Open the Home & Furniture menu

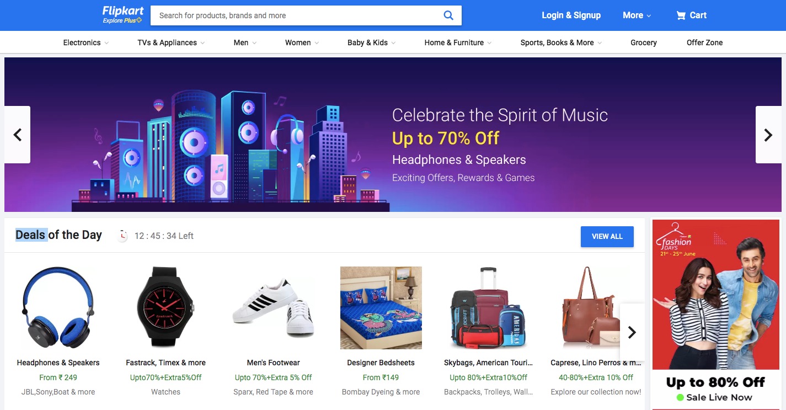[458, 42]
